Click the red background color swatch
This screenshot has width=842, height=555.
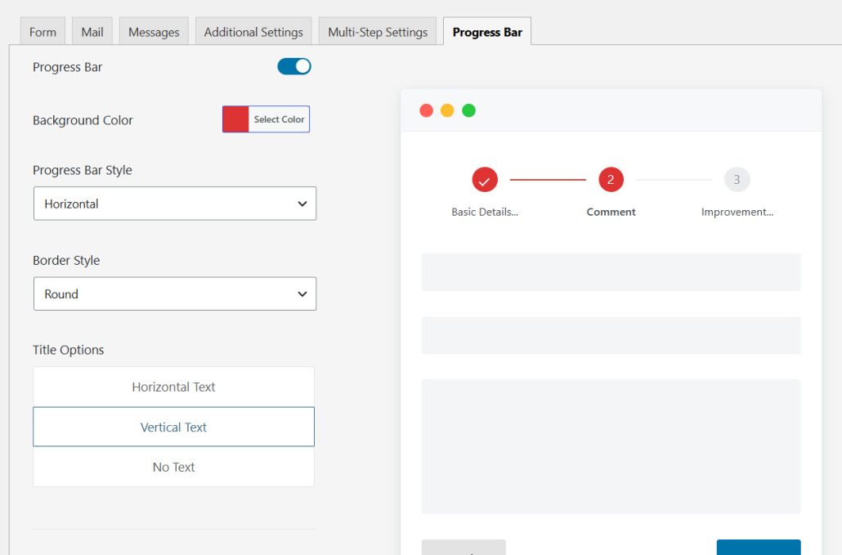point(235,119)
